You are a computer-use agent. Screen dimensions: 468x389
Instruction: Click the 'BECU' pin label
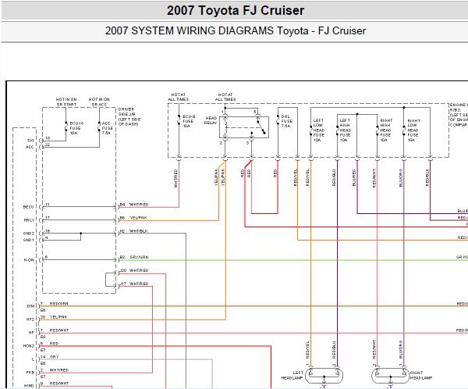(28, 207)
